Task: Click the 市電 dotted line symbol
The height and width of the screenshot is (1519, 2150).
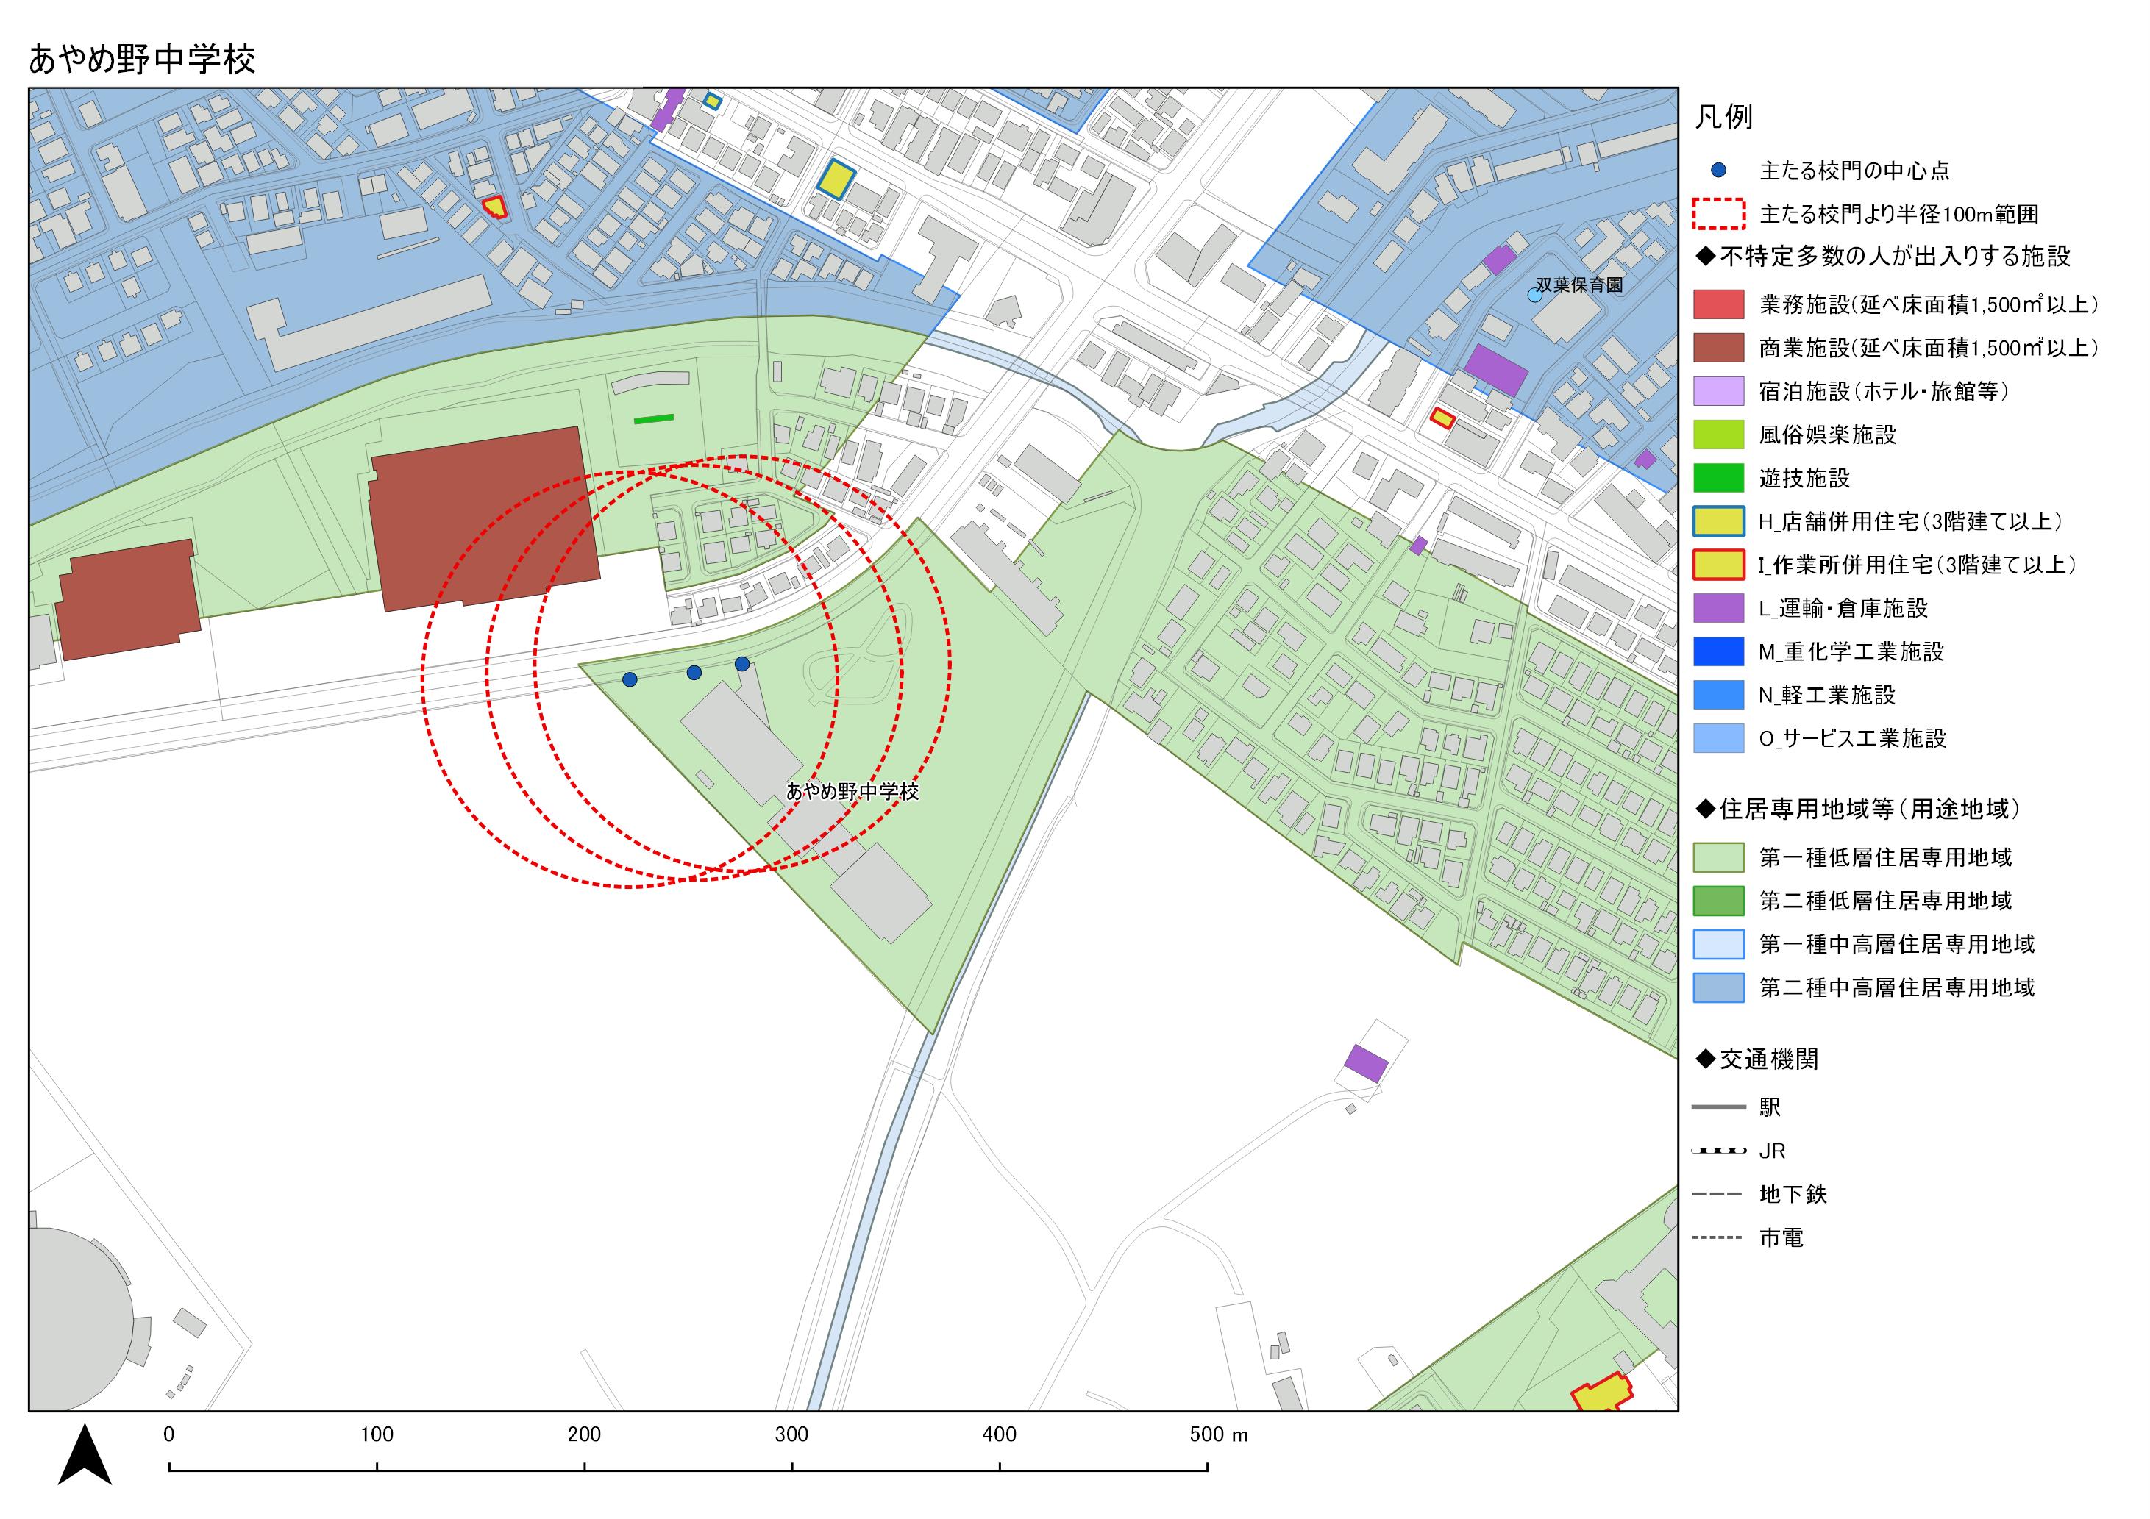Action: 1718,1237
